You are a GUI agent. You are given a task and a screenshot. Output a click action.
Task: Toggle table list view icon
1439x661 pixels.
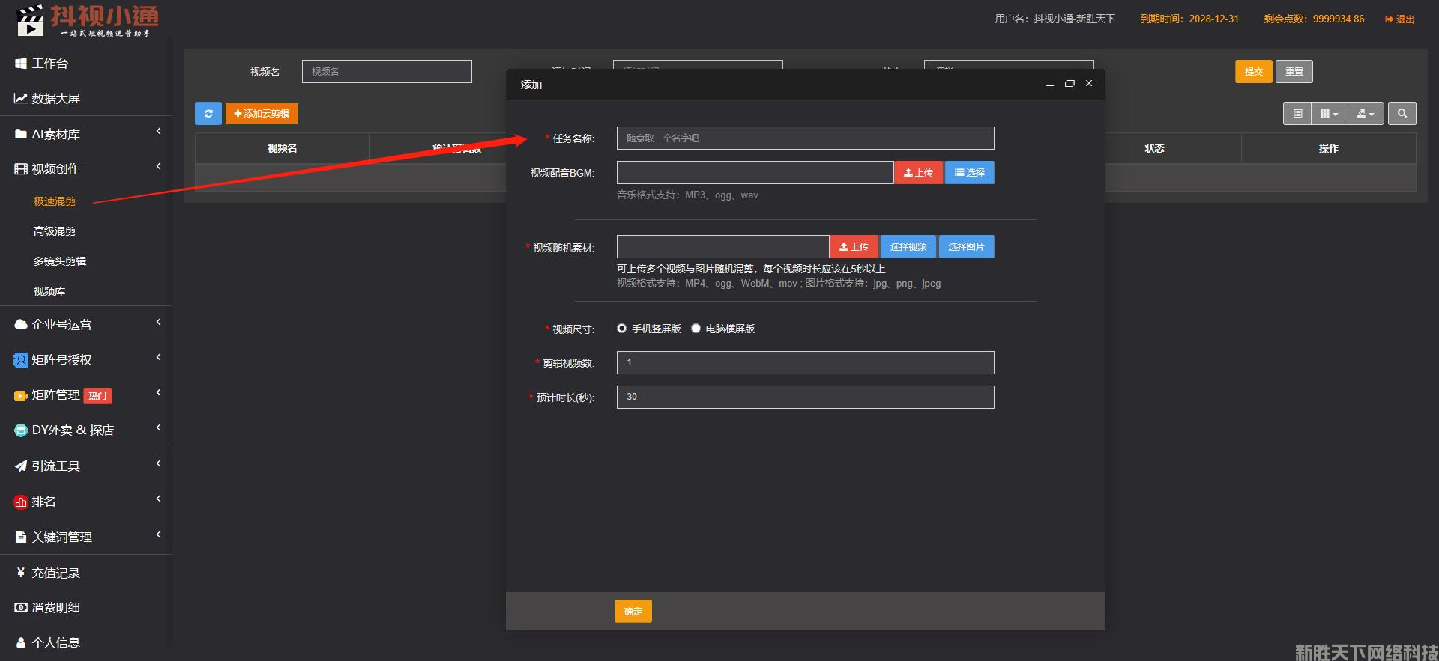click(1297, 114)
